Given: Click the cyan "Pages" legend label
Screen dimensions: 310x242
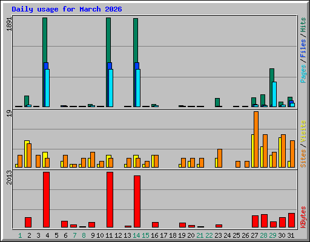Looking at the screenshot, I should (x=303, y=74).
